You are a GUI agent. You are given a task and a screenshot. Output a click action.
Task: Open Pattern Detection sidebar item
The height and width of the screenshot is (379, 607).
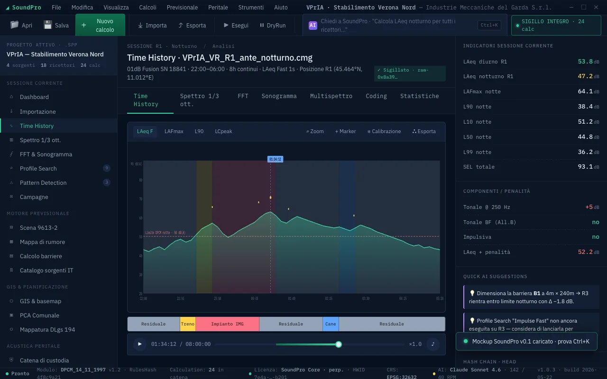[x=58, y=182]
